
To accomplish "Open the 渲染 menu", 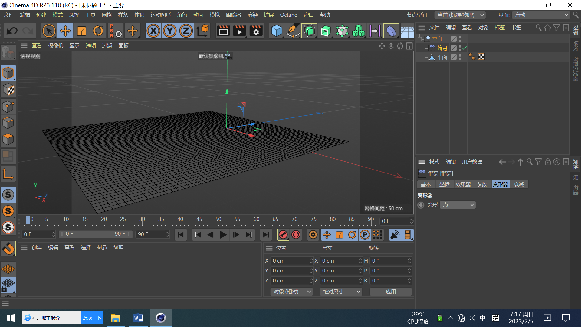I will point(252,15).
